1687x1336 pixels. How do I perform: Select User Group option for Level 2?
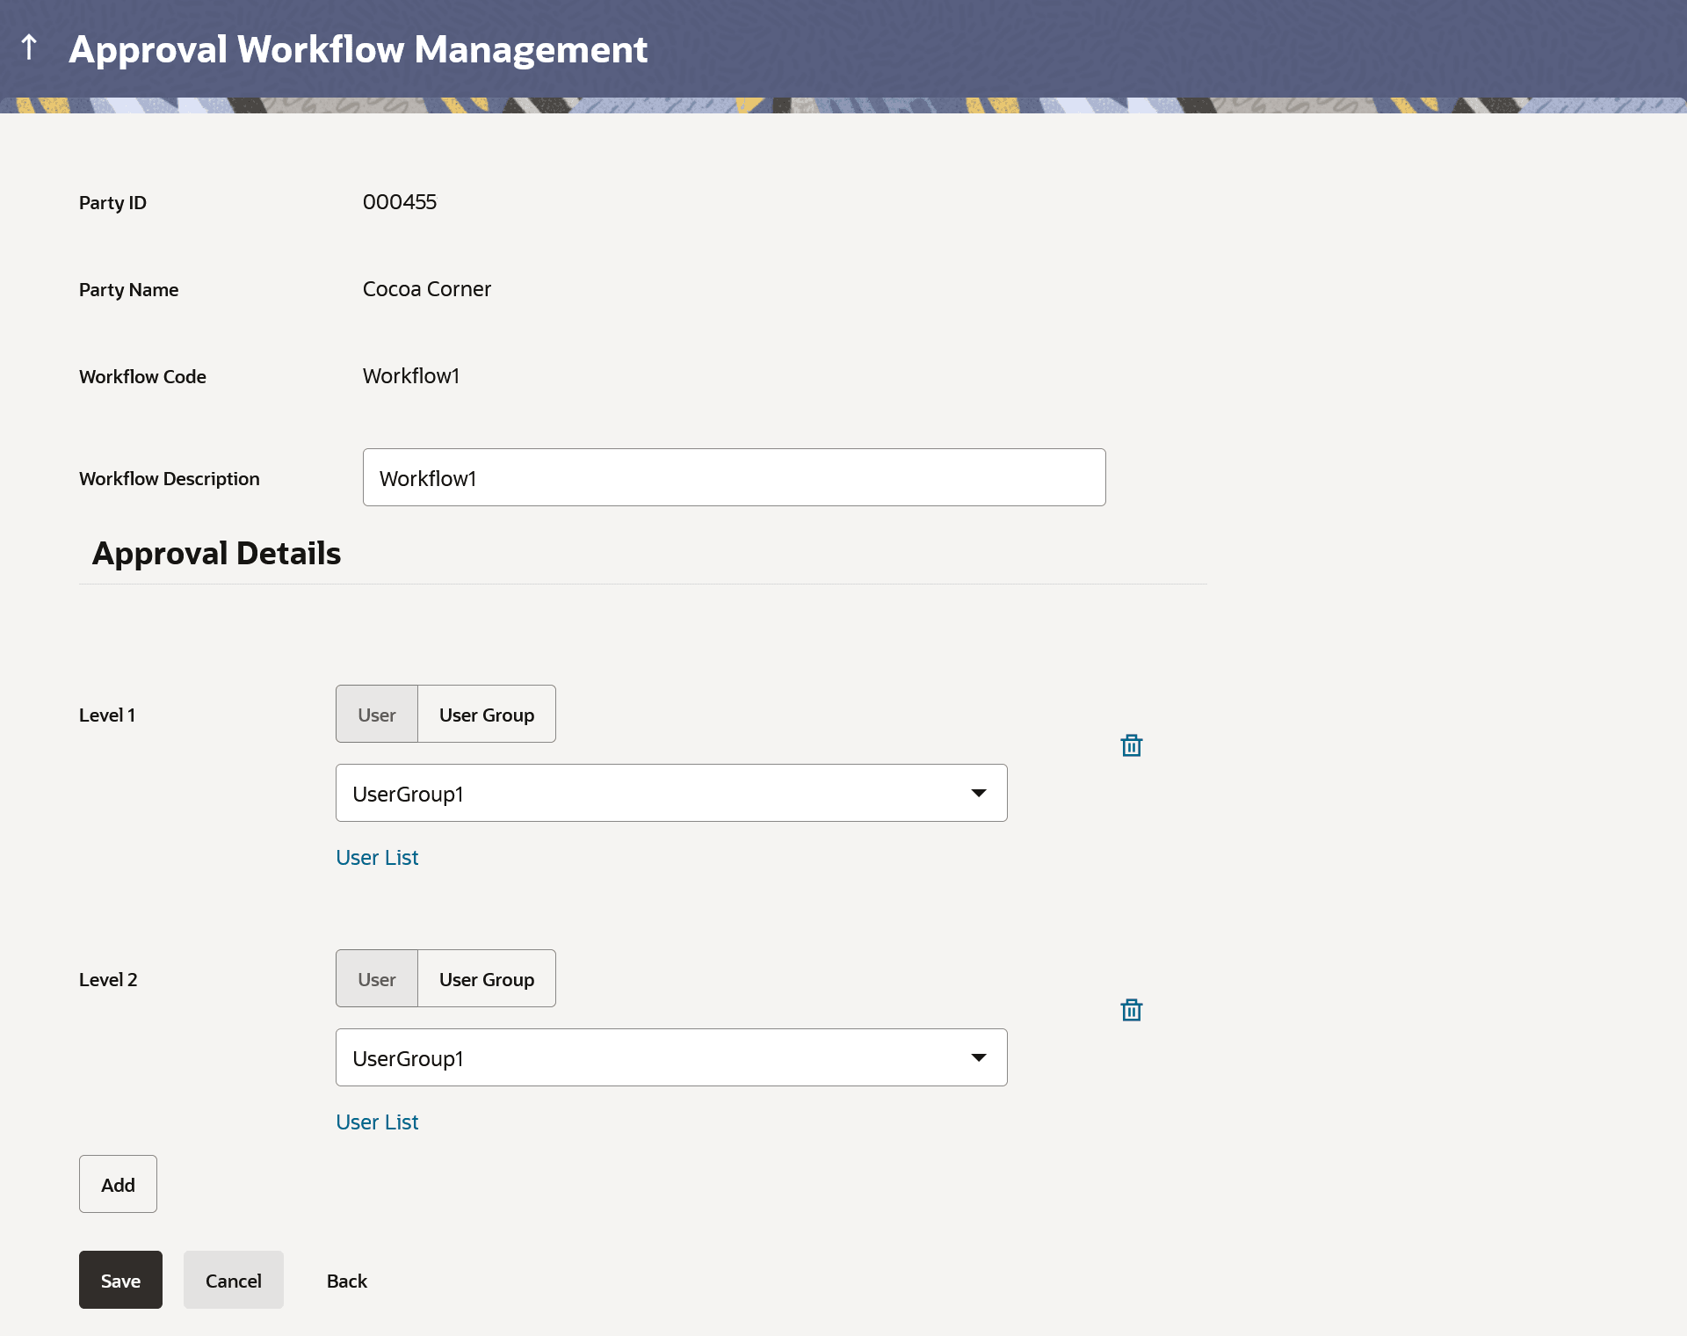(487, 979)
